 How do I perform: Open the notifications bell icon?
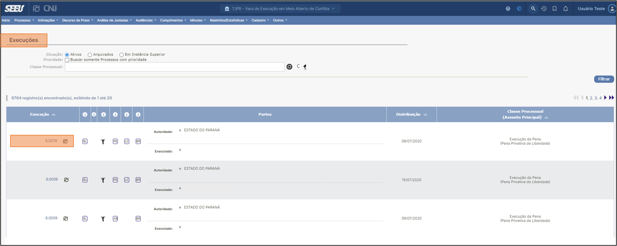tap(566, 9)
